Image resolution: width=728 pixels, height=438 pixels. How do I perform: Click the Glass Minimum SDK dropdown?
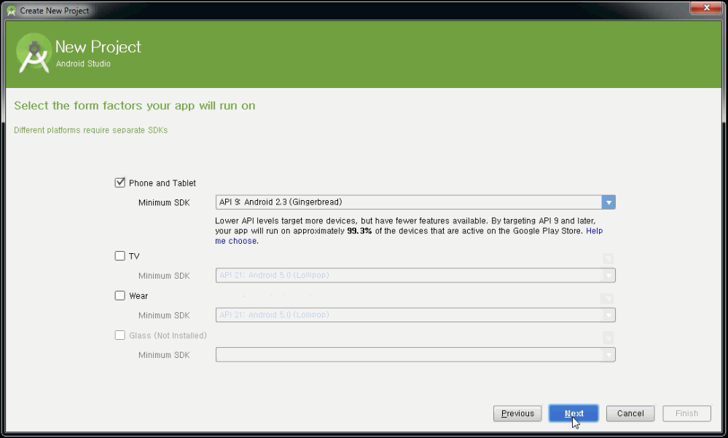click(609, 354)
